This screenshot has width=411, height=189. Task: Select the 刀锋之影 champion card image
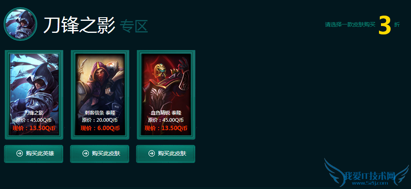[x=34, y=94]
